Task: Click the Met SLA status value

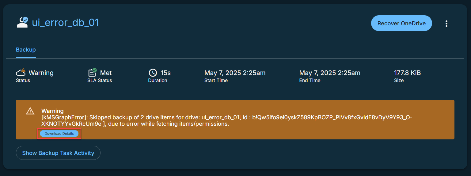Action: 106,73
